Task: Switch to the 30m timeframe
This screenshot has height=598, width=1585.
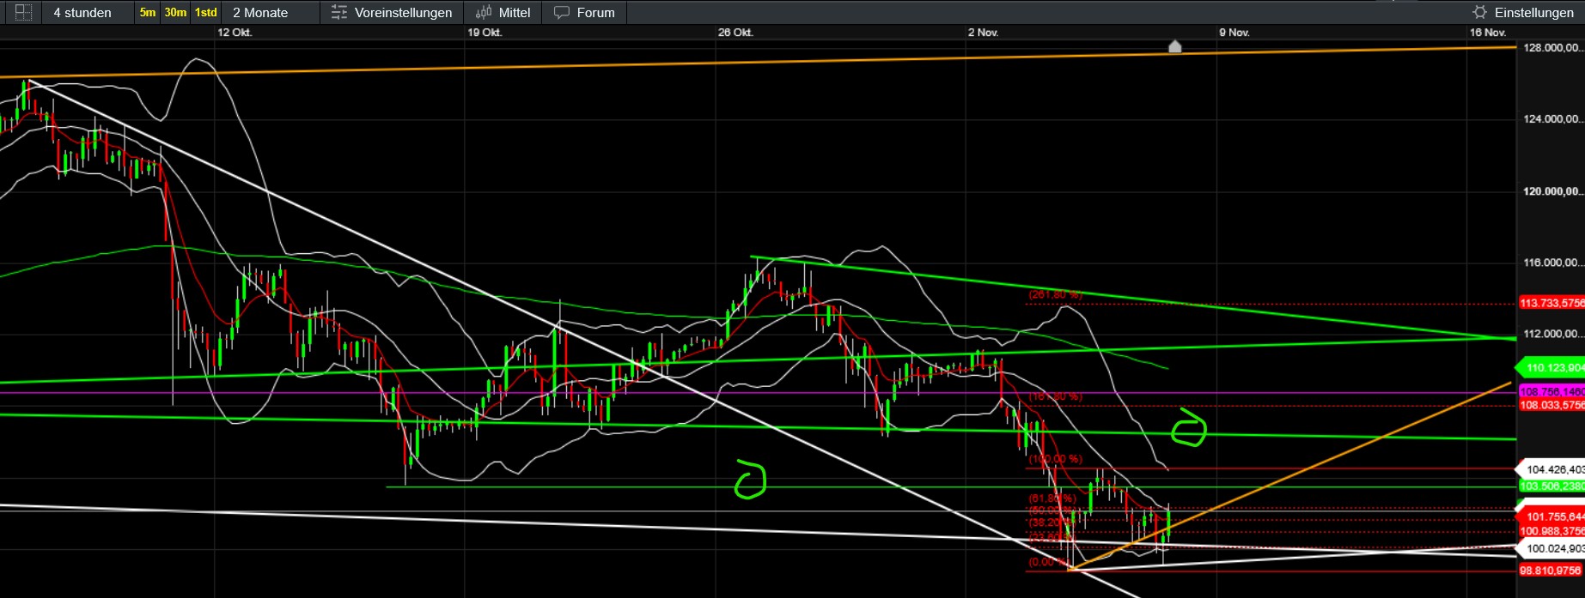Action: [x=175, y=12]
